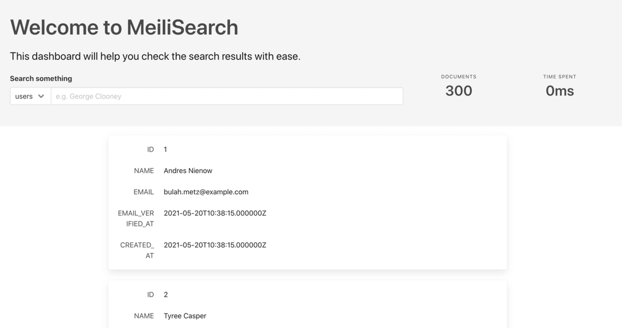The width and height of the screenshot is (622, 328).
Task: Click the TIME SPENT stat label
Action: (559, 77)
